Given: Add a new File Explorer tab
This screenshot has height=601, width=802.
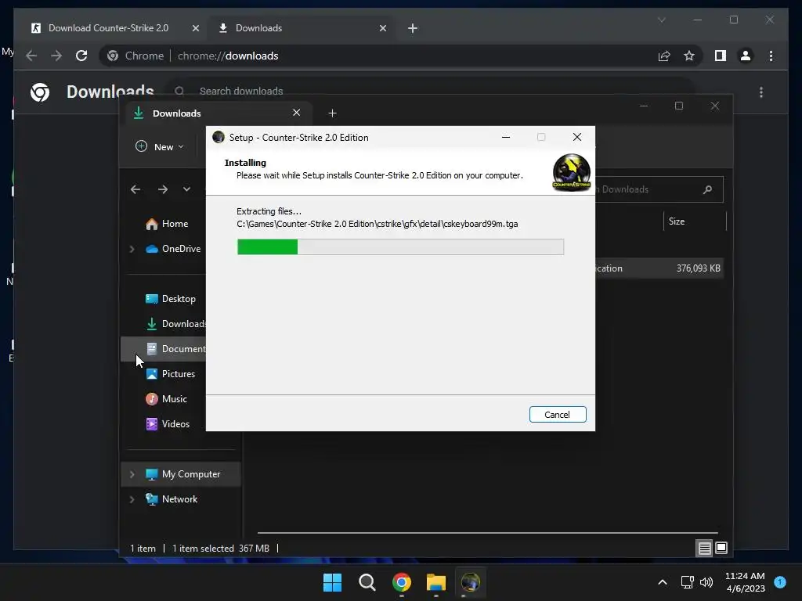Looking at the screenshot, I should pos(332,113).
